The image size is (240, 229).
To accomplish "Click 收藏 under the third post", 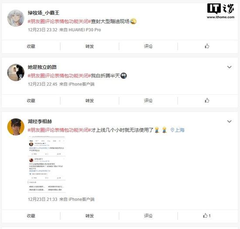I will coord(31,215).
